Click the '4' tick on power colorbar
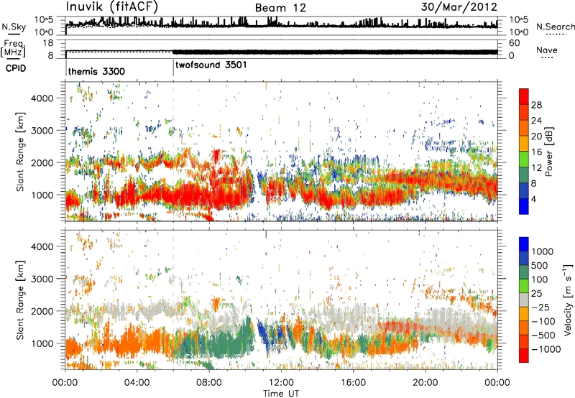Image resolution: width=575 pixels, height=398 pixels. pyautogui.click(x=533, y=199)
